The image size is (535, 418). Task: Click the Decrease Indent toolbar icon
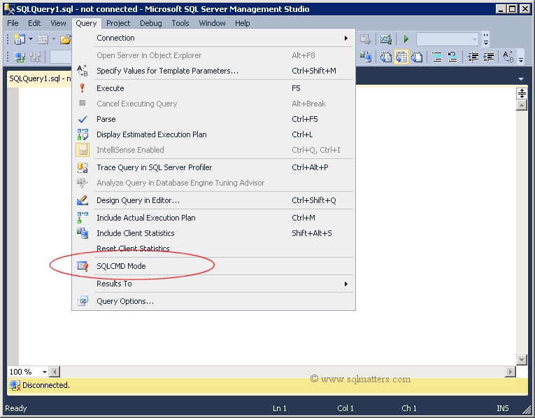(x=473, y=57)
